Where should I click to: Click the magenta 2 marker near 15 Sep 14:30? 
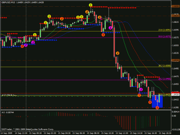point(141,89)
